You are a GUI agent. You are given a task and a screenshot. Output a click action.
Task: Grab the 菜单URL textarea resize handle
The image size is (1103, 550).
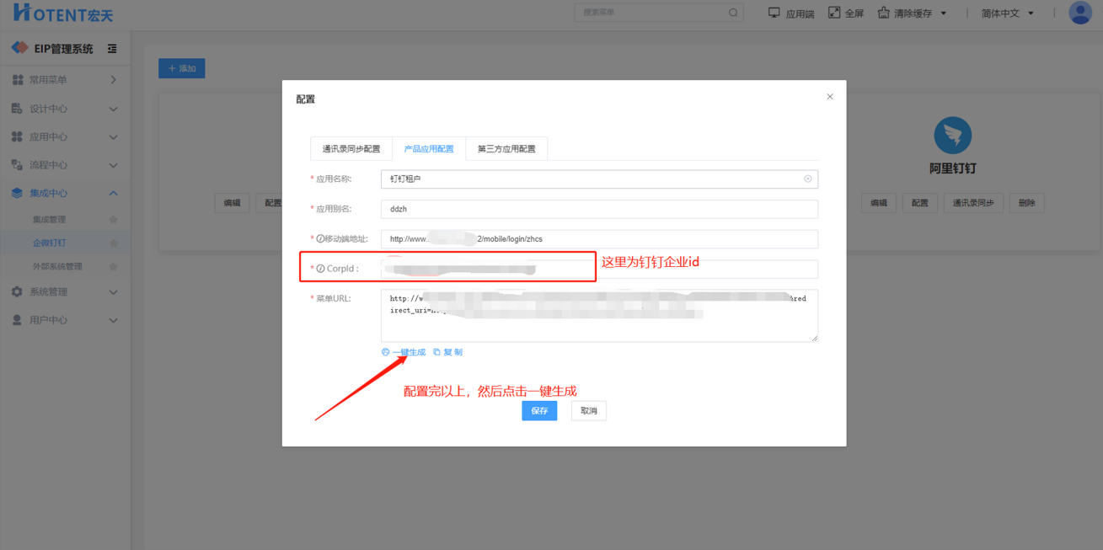pos(814,338)
